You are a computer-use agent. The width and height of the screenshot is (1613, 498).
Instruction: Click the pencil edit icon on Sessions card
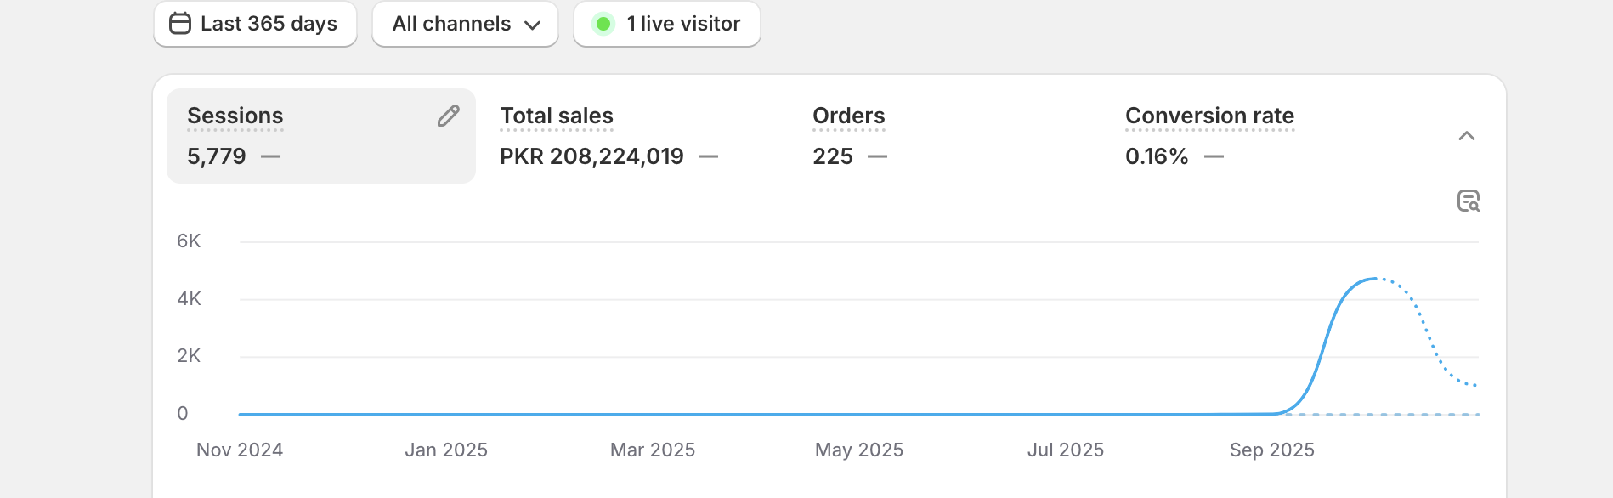point(449,116)
